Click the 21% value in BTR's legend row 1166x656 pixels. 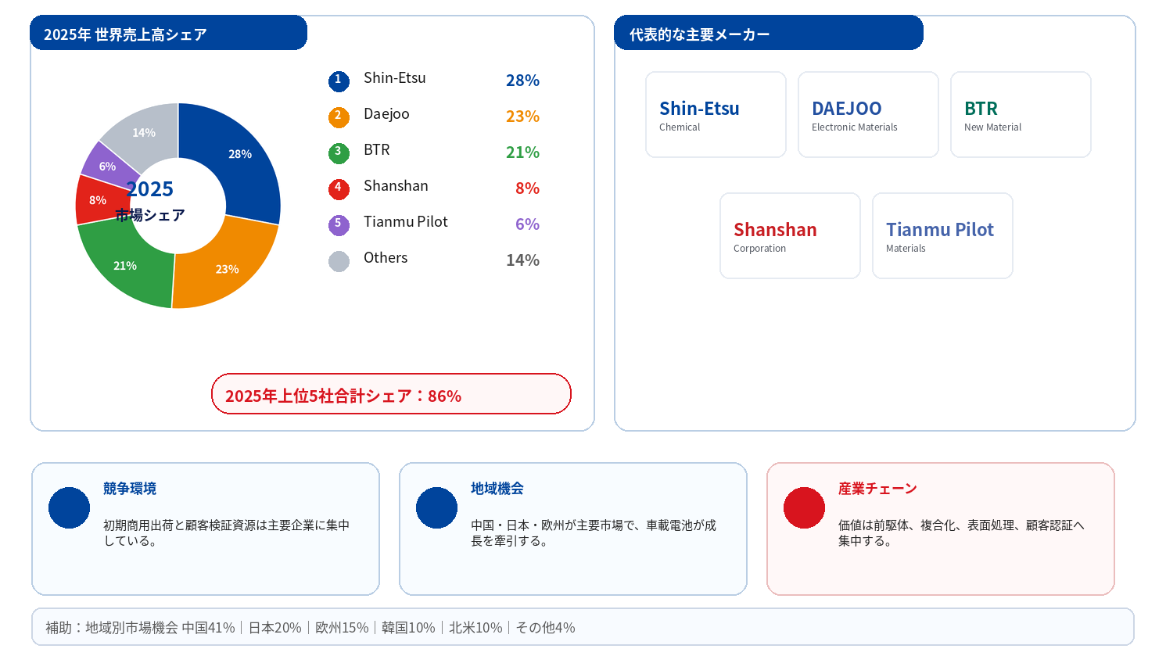(x=522, y=152)
